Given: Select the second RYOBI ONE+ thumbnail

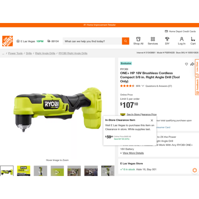Looking at the screenshot, I should [23, 171].
